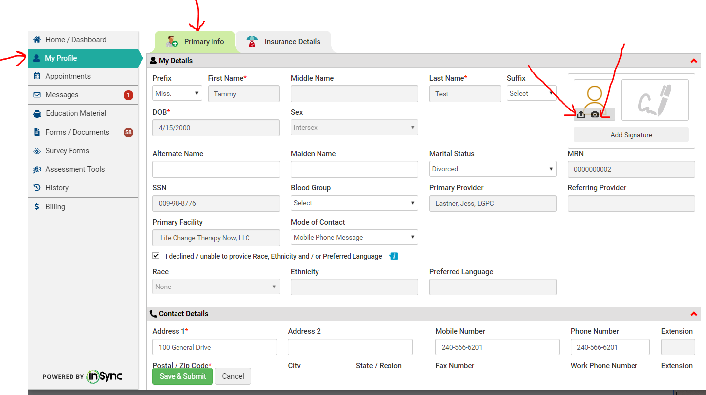Open the Blood Group dropdown
The width and height of the screenshot is (706, 395).
(354, 203)
